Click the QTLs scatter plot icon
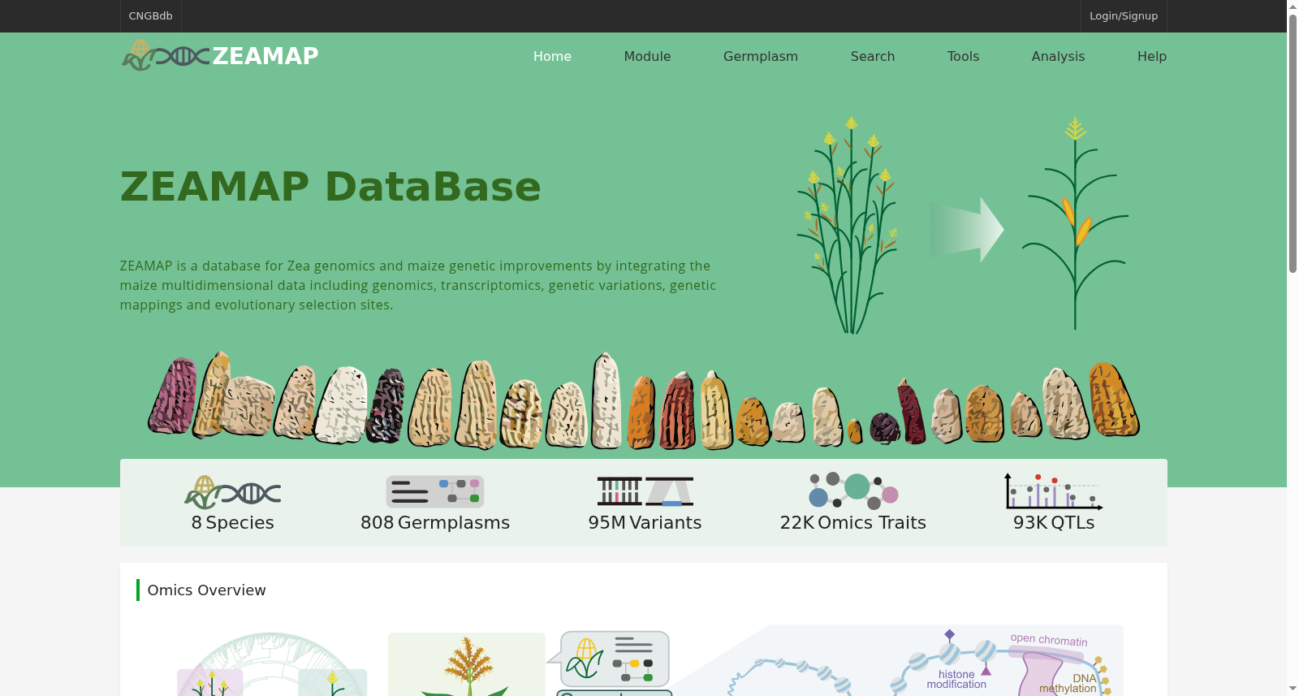Image resolution: width=1299 pixels, height=696 pixels. coord(1053,491)
